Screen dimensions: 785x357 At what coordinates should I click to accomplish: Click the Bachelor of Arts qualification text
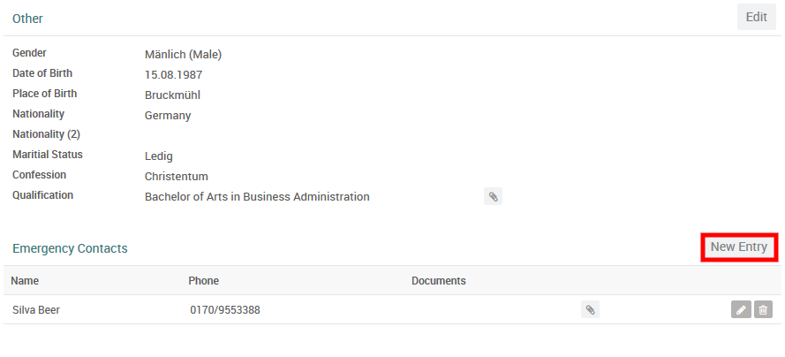point(257,197)
